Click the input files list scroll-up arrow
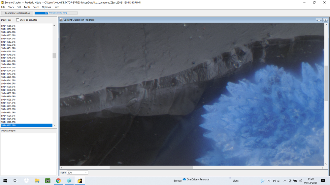Screen dimensions: 330x185 click(54, 26)
